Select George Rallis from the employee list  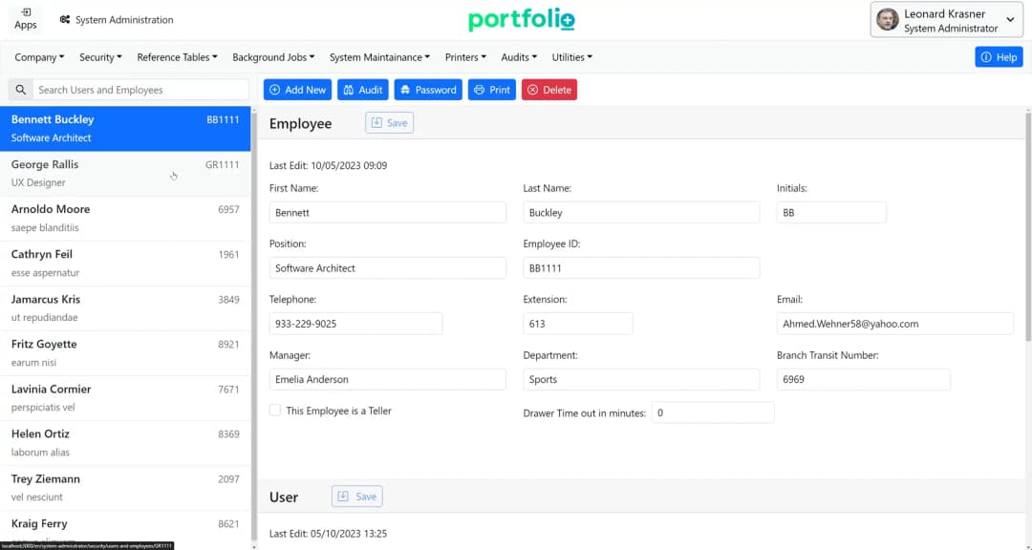pyautogui.click(x=124, y=172)
